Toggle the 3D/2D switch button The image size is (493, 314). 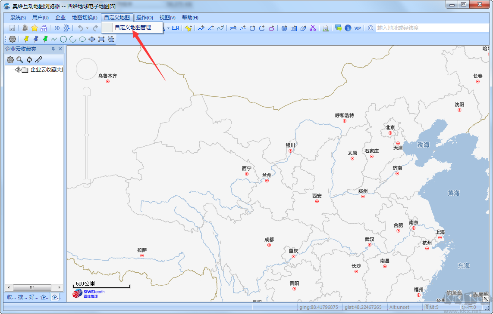coord(66,28)
